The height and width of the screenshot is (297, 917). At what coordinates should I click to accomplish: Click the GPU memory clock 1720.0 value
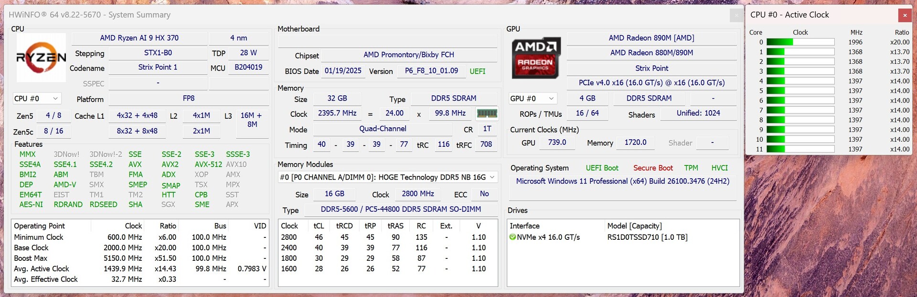pos(635,143)
